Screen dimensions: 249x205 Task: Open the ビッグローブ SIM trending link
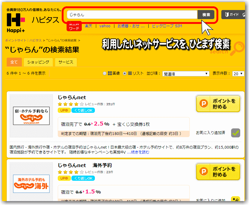pos(167,26)
